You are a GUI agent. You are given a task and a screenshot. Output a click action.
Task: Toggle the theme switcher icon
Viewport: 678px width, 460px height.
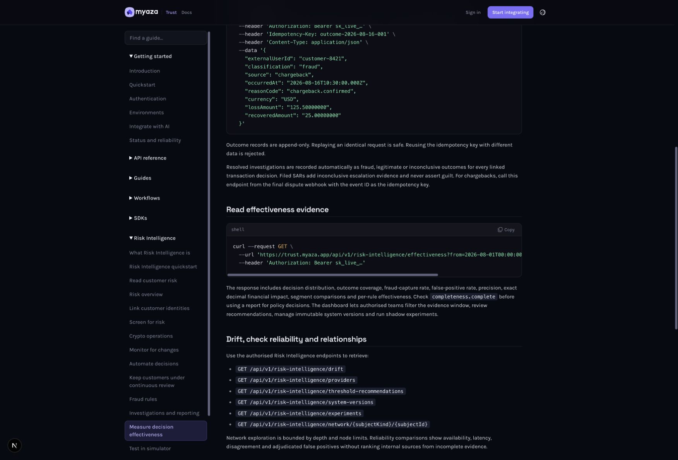click(543, 12)
